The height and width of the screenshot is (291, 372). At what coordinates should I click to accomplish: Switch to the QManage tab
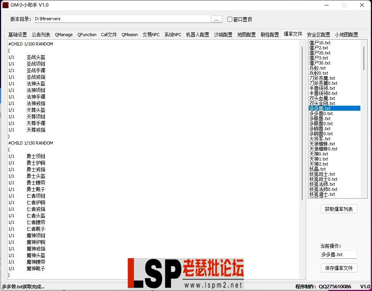64,34
